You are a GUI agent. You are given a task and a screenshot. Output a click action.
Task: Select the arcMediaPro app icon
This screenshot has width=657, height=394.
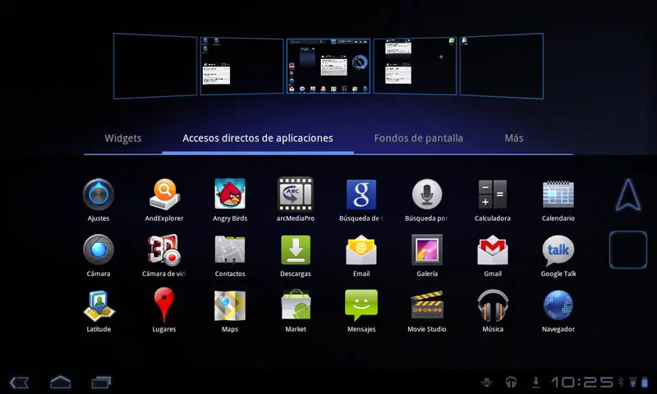pyautogui.click(x=296, y=195)
